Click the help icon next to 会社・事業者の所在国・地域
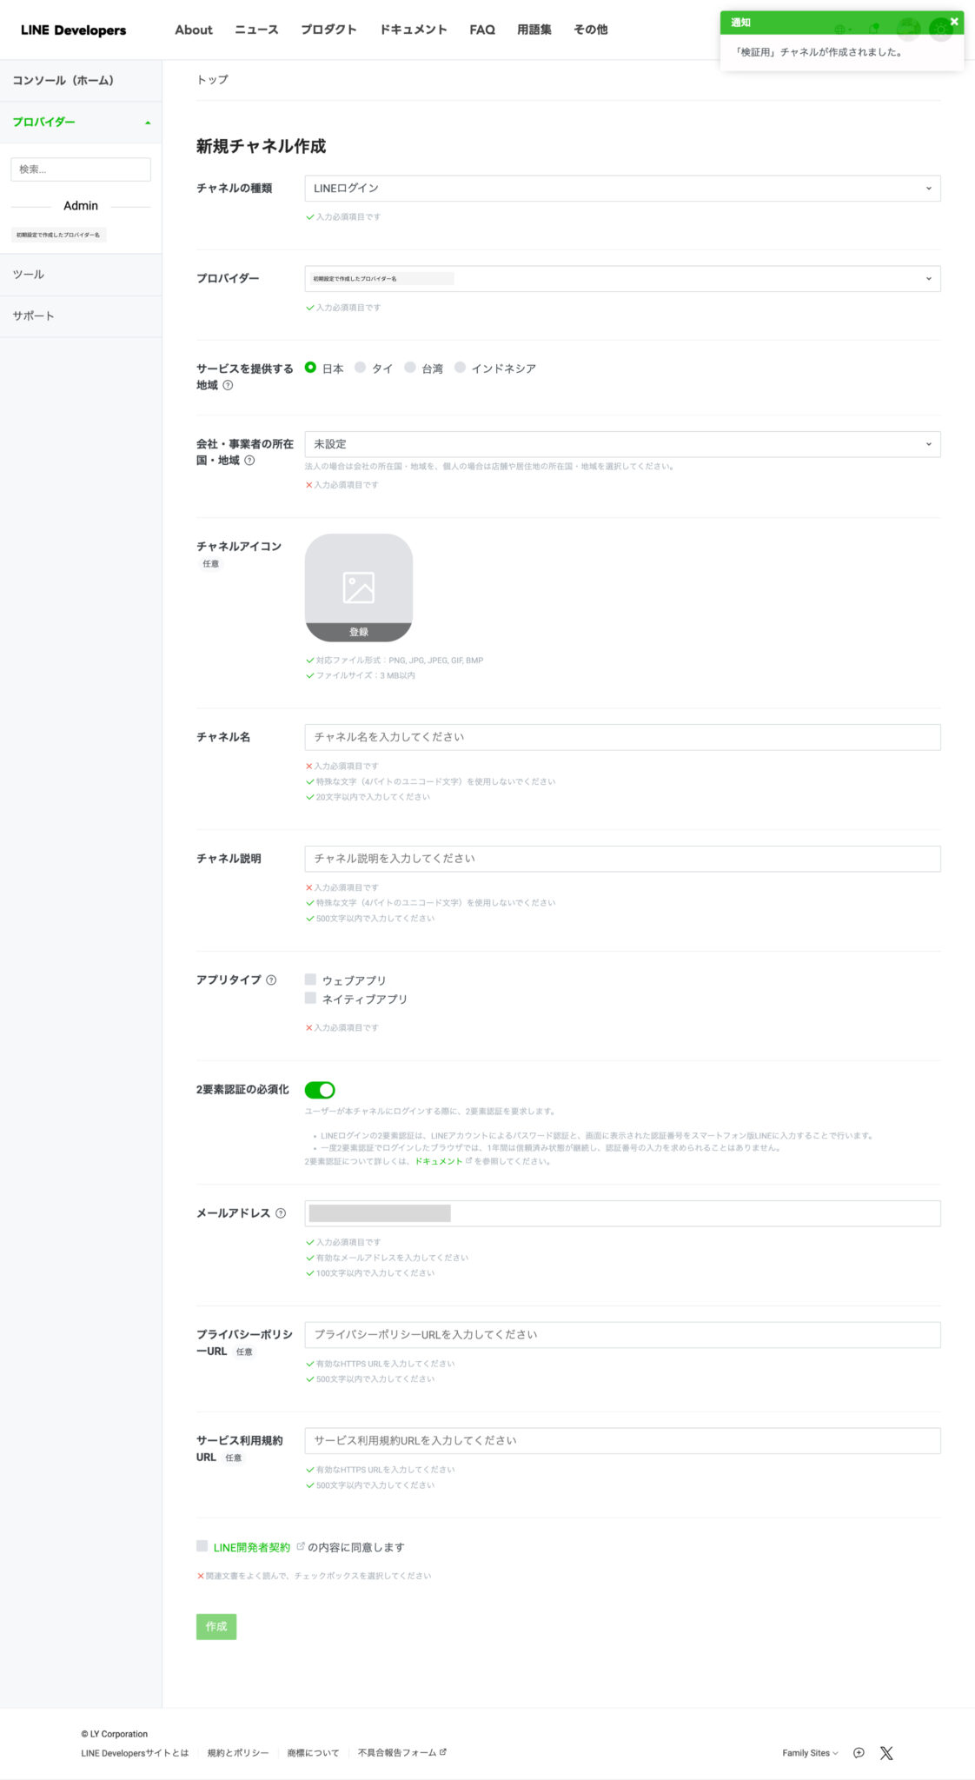Screen dimensions: 975x1780 click(249, 461)
